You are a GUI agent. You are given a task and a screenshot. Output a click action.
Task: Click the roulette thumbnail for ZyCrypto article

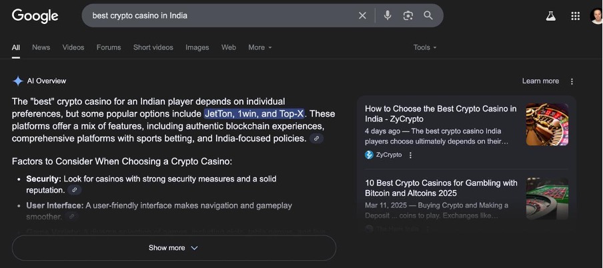(x=547, y=125)
